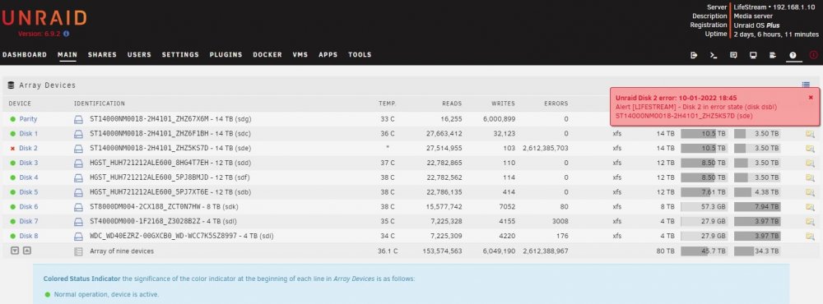Click the green status dot next to Parity

click(x=12, y=119)
